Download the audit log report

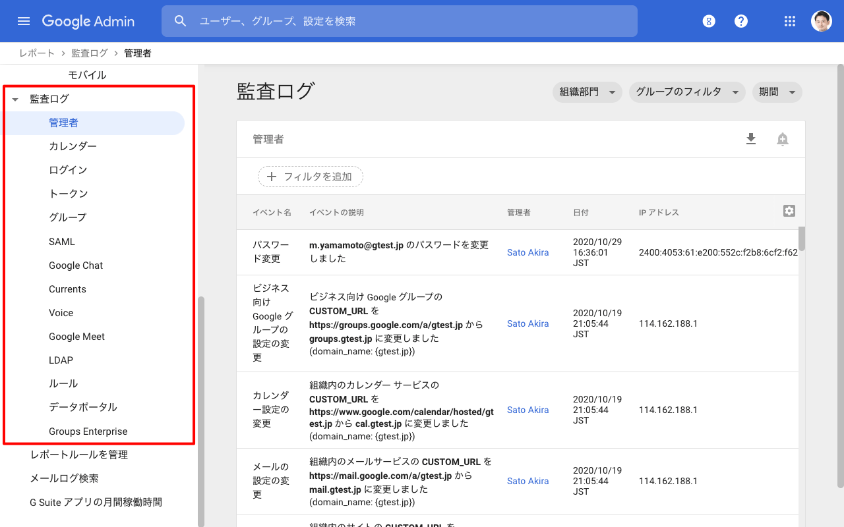(751, 139)
